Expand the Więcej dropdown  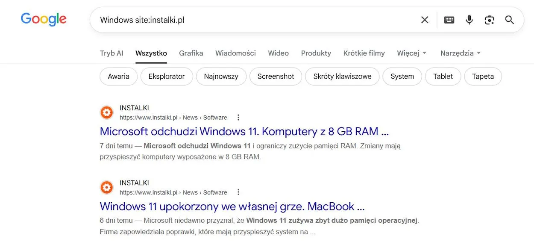pyautogui.click(x=412, y=53)
